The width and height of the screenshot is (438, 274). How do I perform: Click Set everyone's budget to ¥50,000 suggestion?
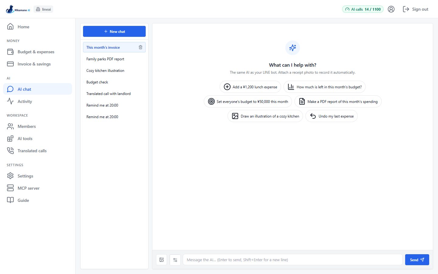248,101
